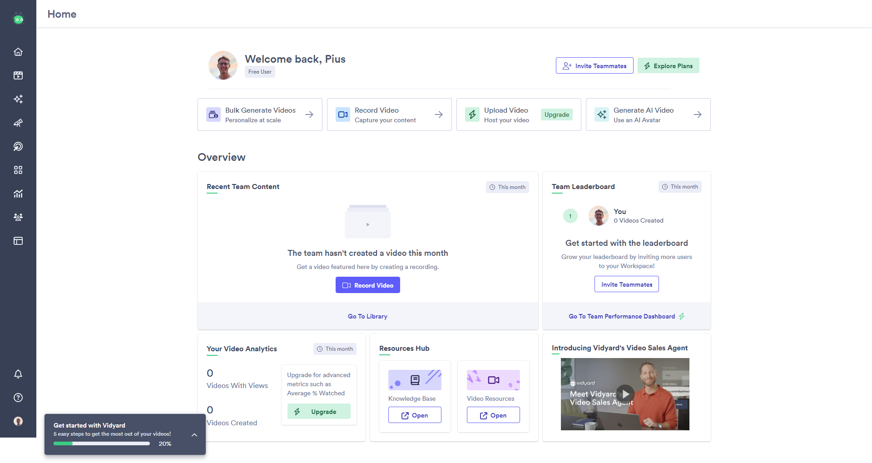The height and width of the screenshot is (463, 872).
Task: Click the AI sparkle sidebar icon
Action: coord(18,99)
